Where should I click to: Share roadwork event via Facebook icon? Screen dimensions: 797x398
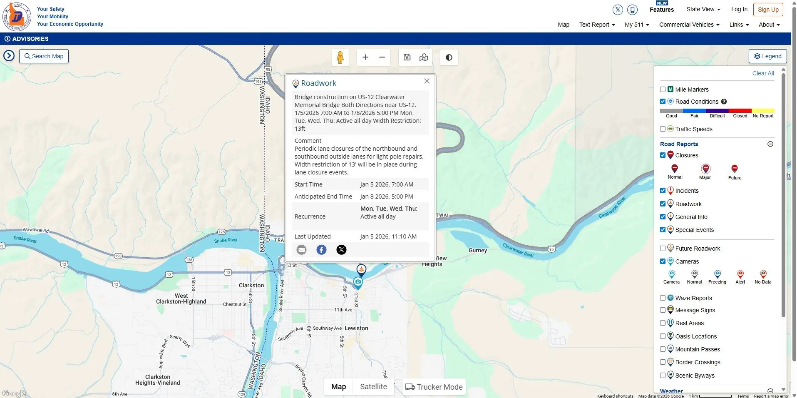[x=321, y=250]
